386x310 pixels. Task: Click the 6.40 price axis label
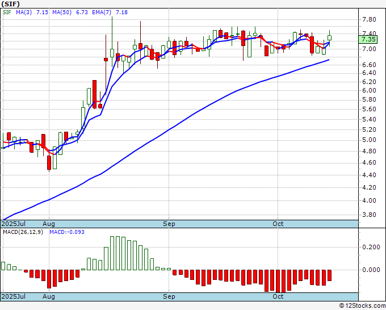[369, 73]
